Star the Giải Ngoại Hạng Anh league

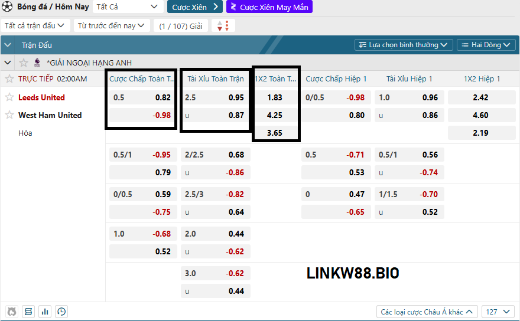coord(24,63)
